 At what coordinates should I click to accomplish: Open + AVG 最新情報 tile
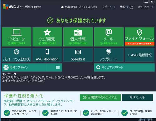[x=139, y=55]
